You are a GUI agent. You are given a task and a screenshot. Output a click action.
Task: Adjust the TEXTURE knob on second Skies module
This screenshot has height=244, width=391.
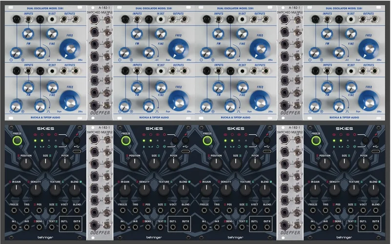[x=164, y=190]
